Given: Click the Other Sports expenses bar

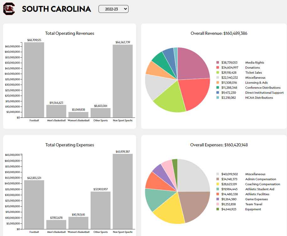Looking at the screenshot, I should coord(101,210).
